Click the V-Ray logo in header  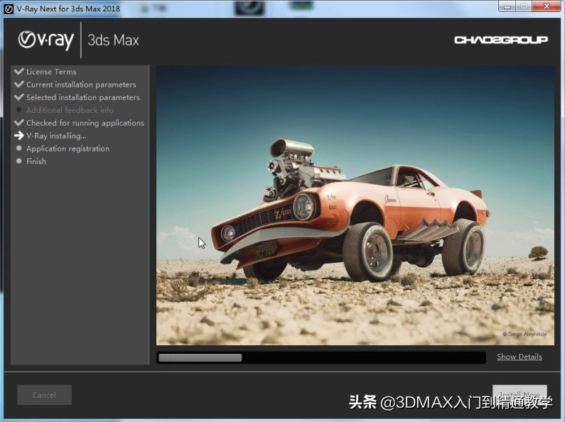tap(46, 40)
